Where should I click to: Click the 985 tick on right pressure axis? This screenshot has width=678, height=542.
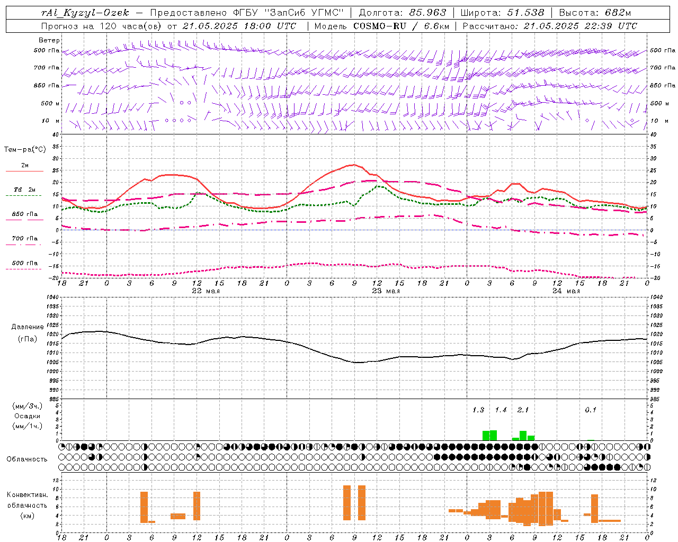coord(656,399)
